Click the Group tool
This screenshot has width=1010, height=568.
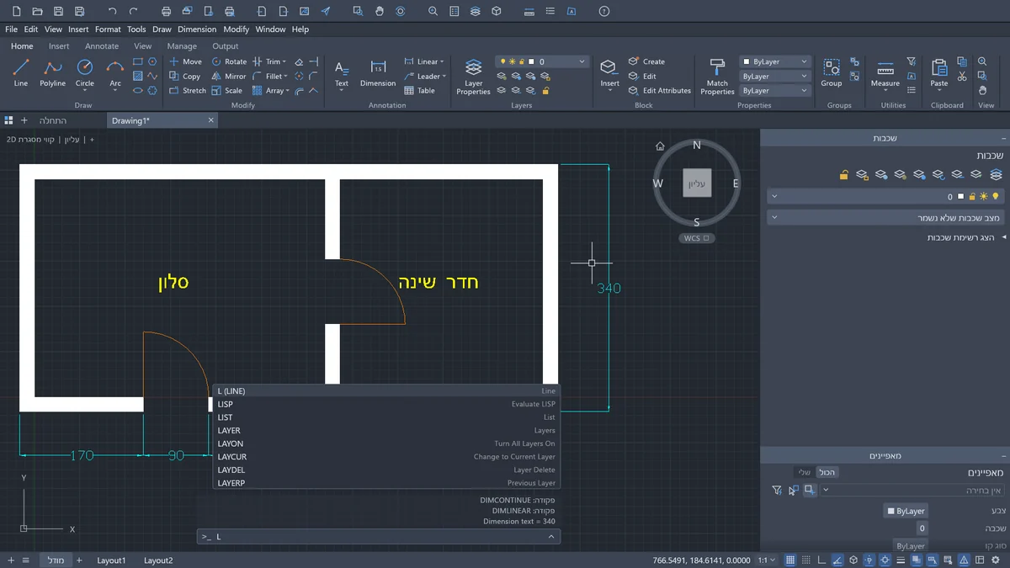point(832,73)
